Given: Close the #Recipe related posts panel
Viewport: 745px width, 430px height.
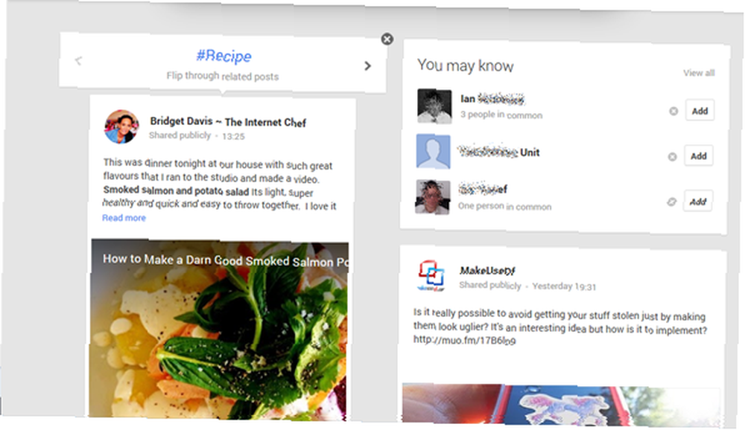Looking at the screenshot, I should 387,39.
